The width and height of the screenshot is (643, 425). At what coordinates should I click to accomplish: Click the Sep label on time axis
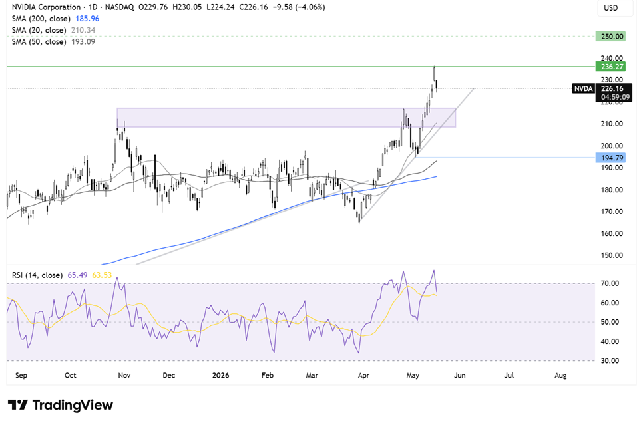pyautogui.click(x=21, y=375)
